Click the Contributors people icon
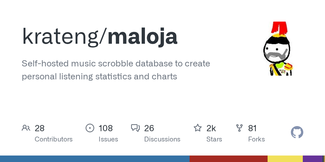 [x=26, y=128]
